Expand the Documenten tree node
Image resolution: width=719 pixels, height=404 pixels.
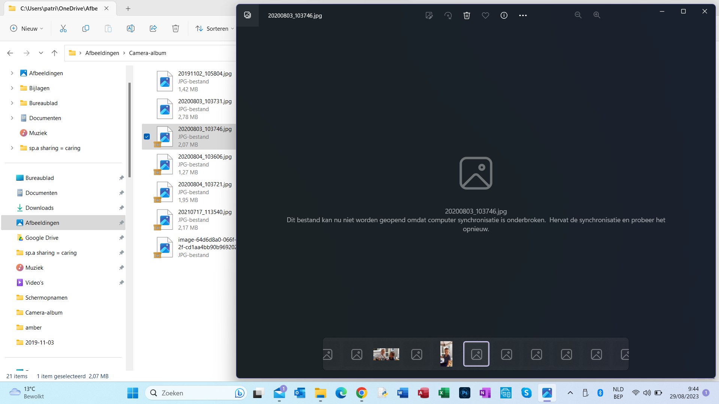coord(12,118)
